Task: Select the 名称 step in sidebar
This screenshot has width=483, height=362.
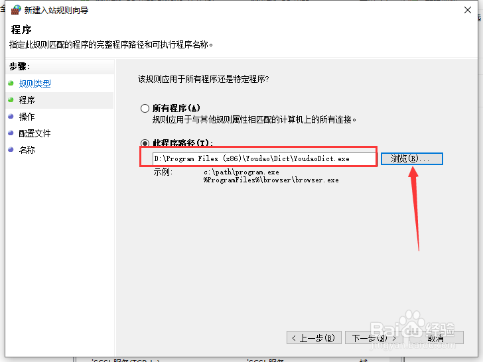Action: tap(27, 150)
